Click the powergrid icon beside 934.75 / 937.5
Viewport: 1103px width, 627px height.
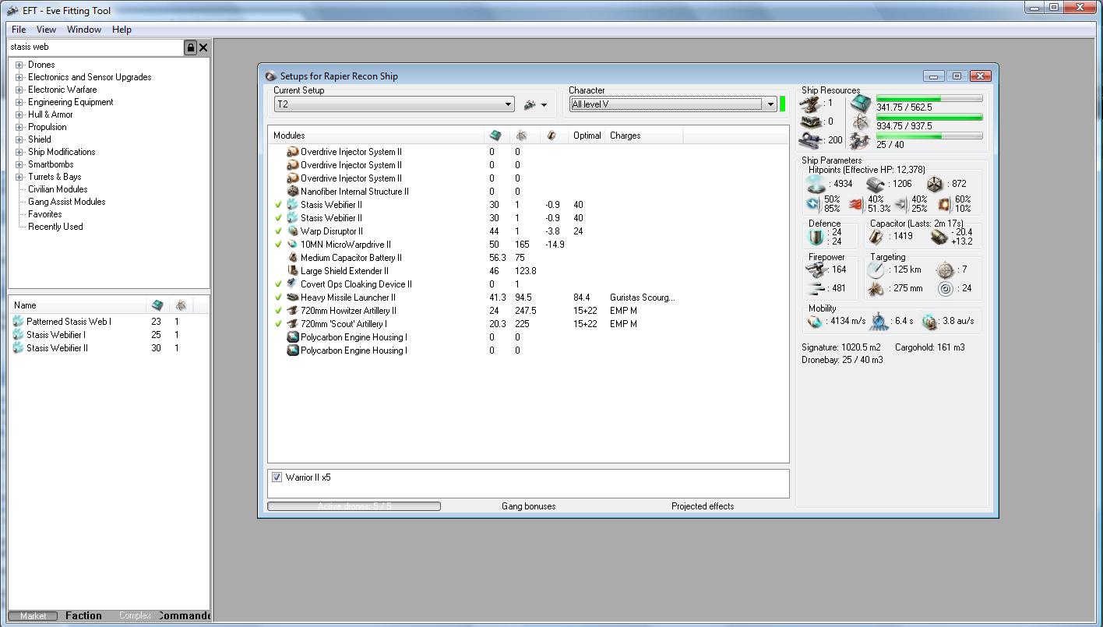click(861, 122)
